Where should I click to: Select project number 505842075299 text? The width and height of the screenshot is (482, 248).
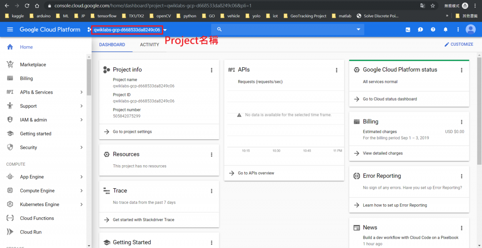click(x=127, y=116)
